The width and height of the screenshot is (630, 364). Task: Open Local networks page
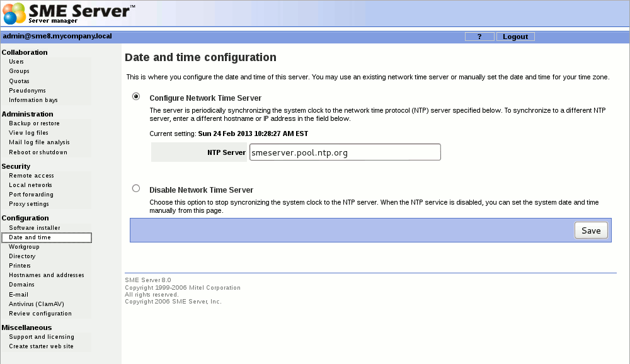coord(30,185)
